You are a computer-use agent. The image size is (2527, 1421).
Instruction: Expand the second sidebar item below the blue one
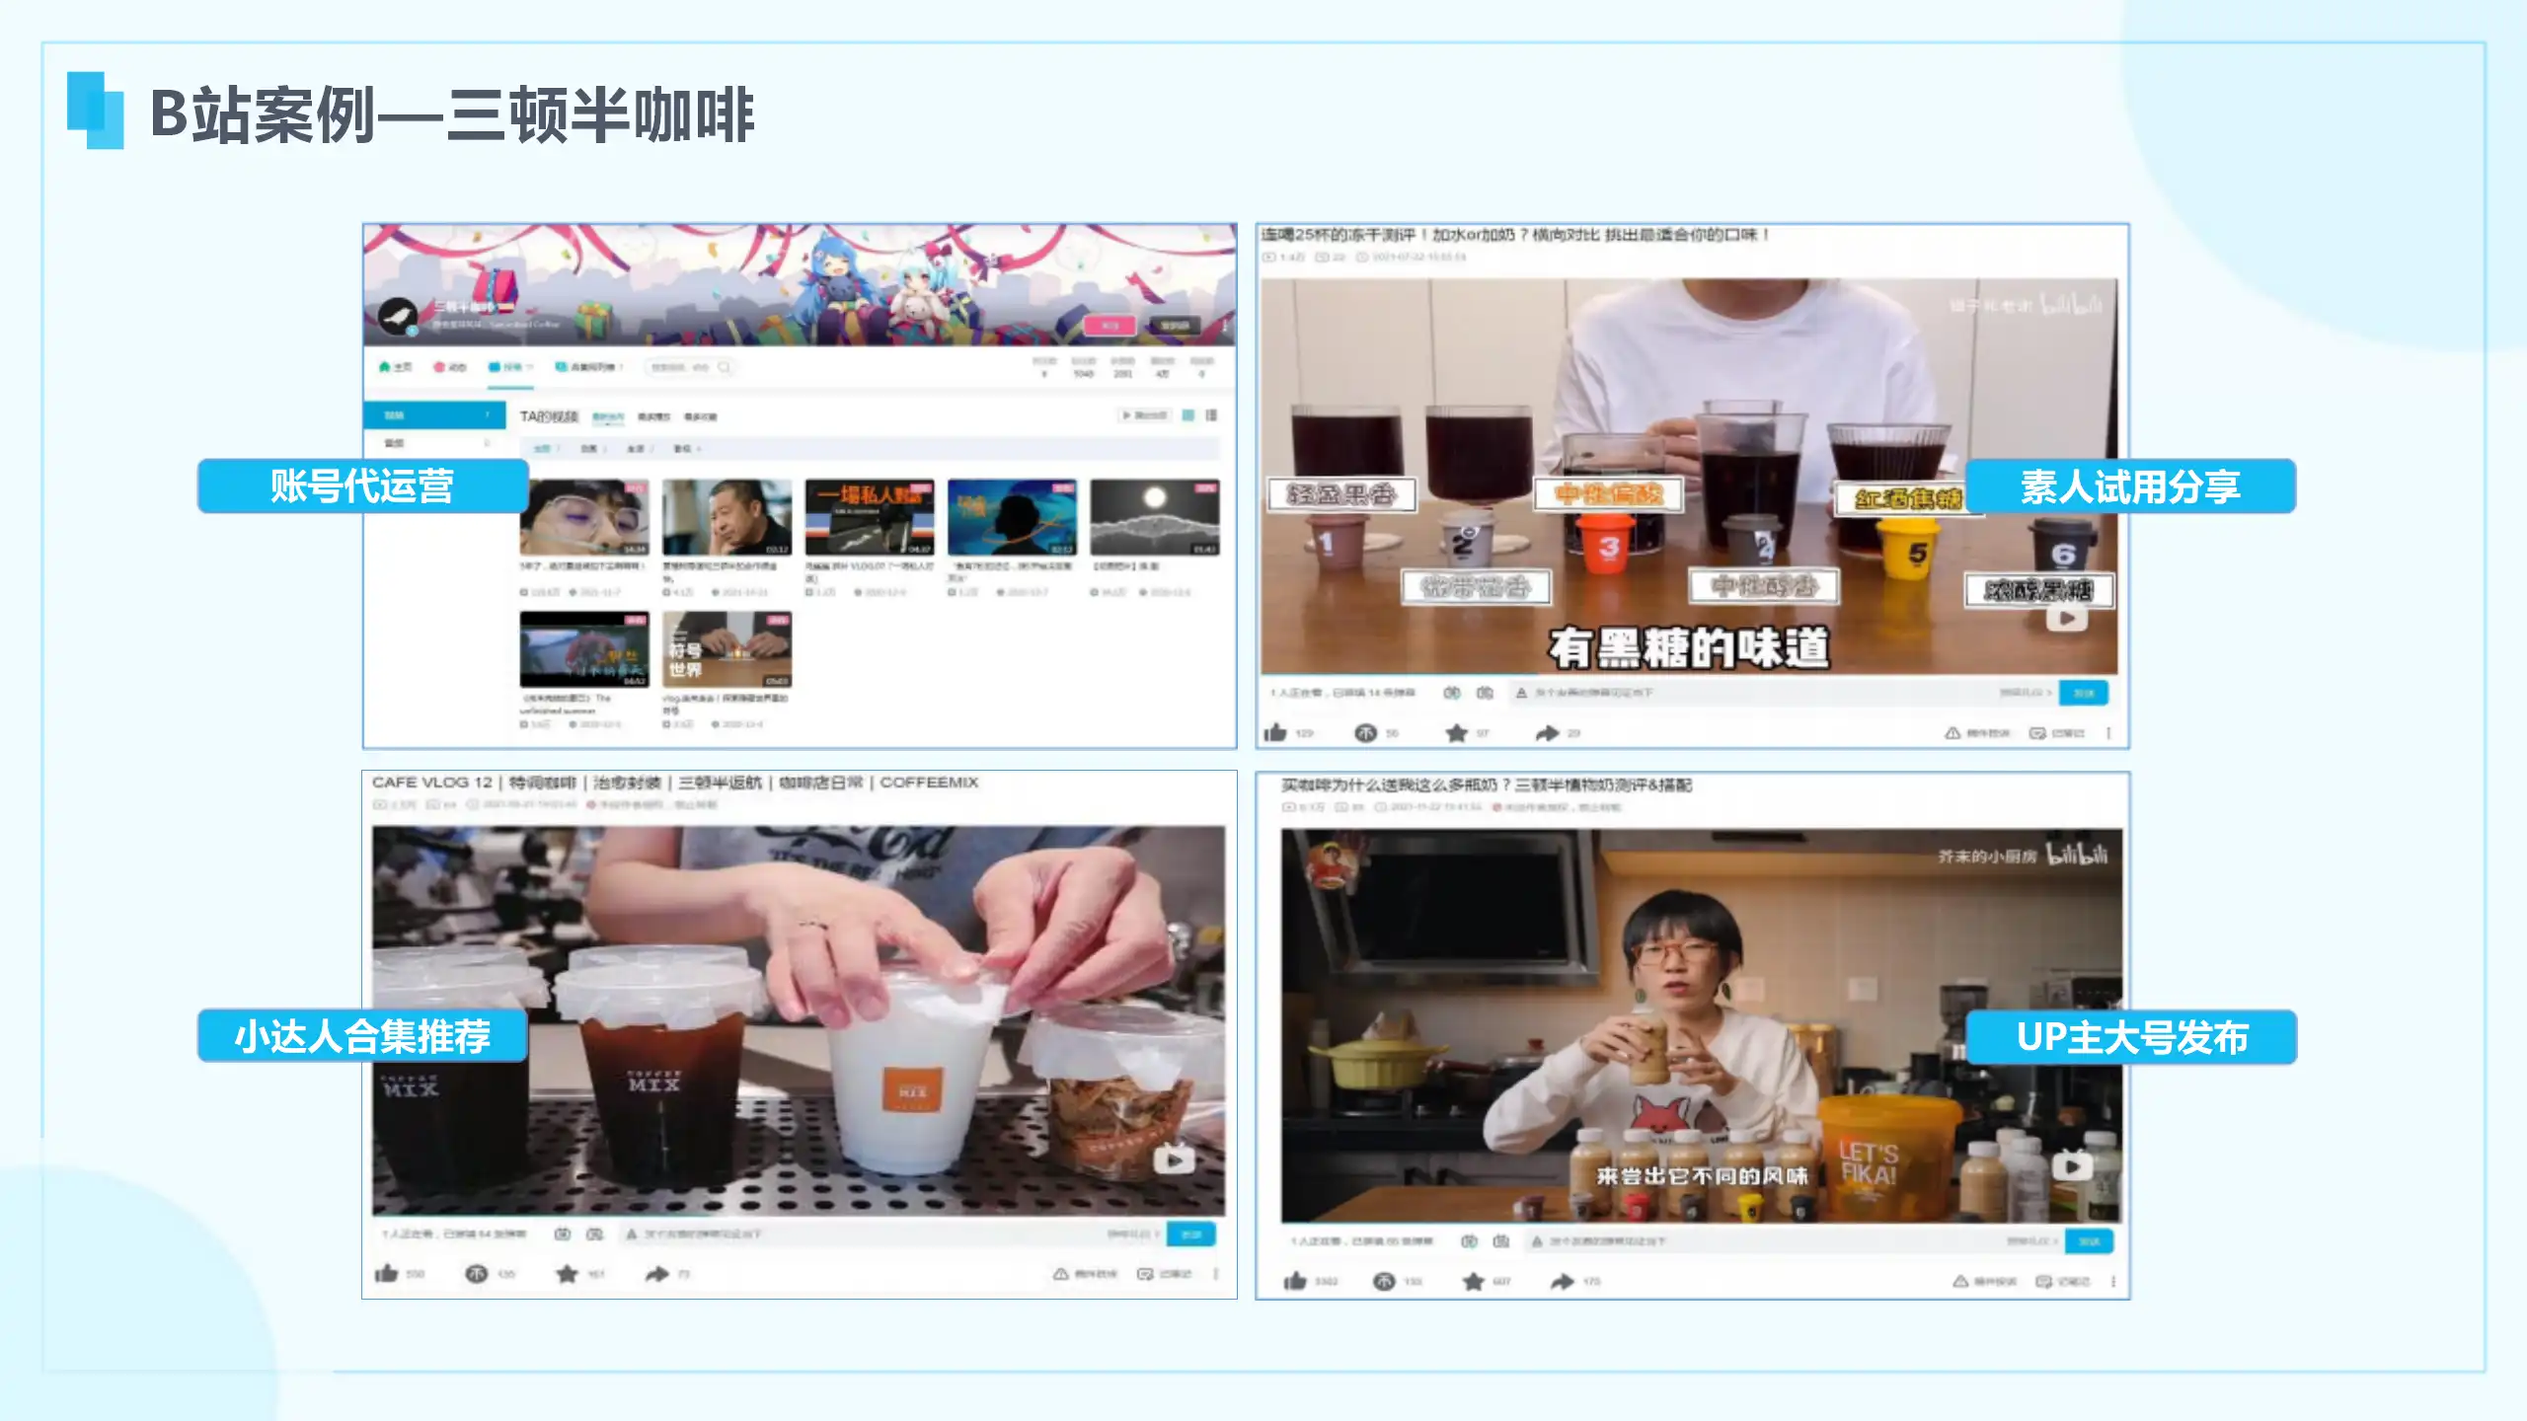435,443
